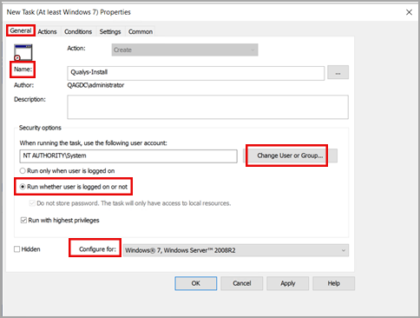Viewport: 420px width, 318px height.
Task: Switch to the Common tab
Action: tap(141, 31)
